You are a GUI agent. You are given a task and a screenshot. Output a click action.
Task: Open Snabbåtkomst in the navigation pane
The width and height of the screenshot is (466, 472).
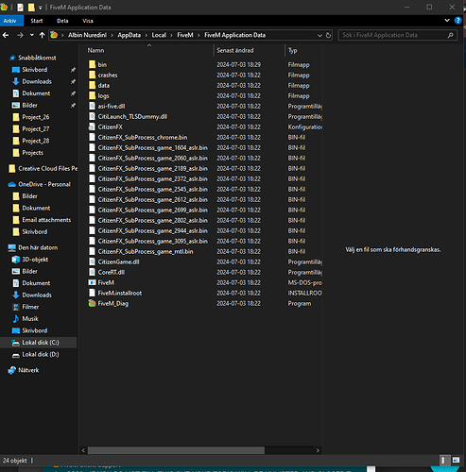click(x=37, y=58)
